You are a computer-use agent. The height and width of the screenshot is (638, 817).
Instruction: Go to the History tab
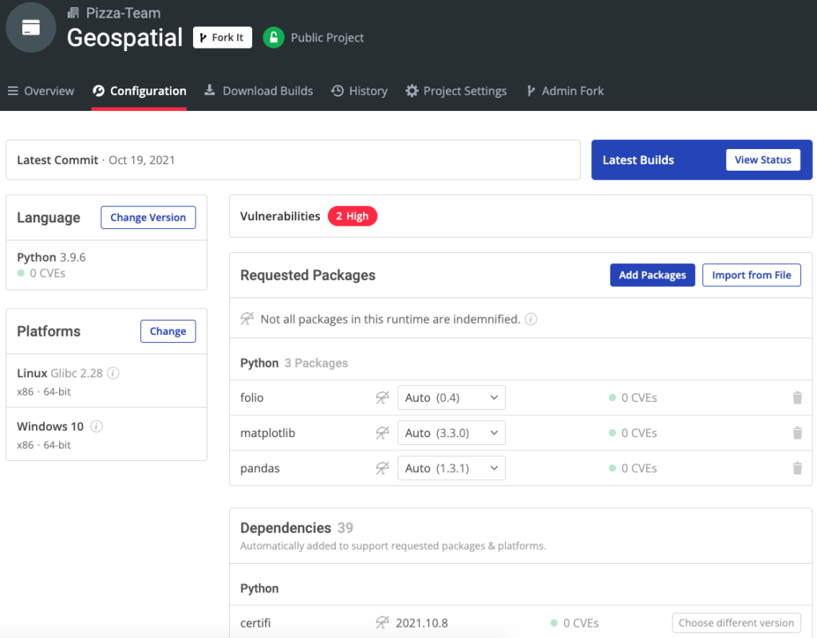[x=359, y=91]
